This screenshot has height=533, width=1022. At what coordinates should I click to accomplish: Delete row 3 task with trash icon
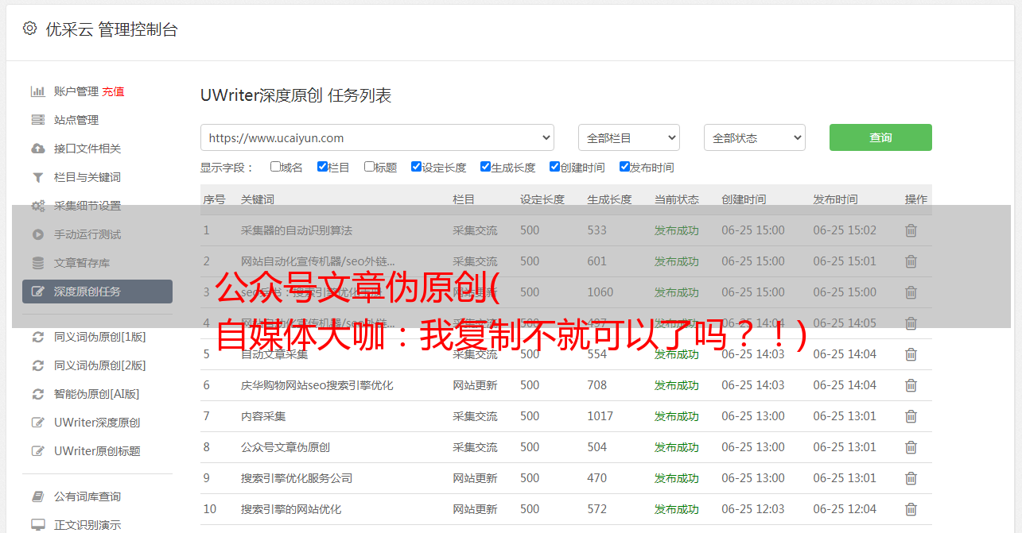911,292
